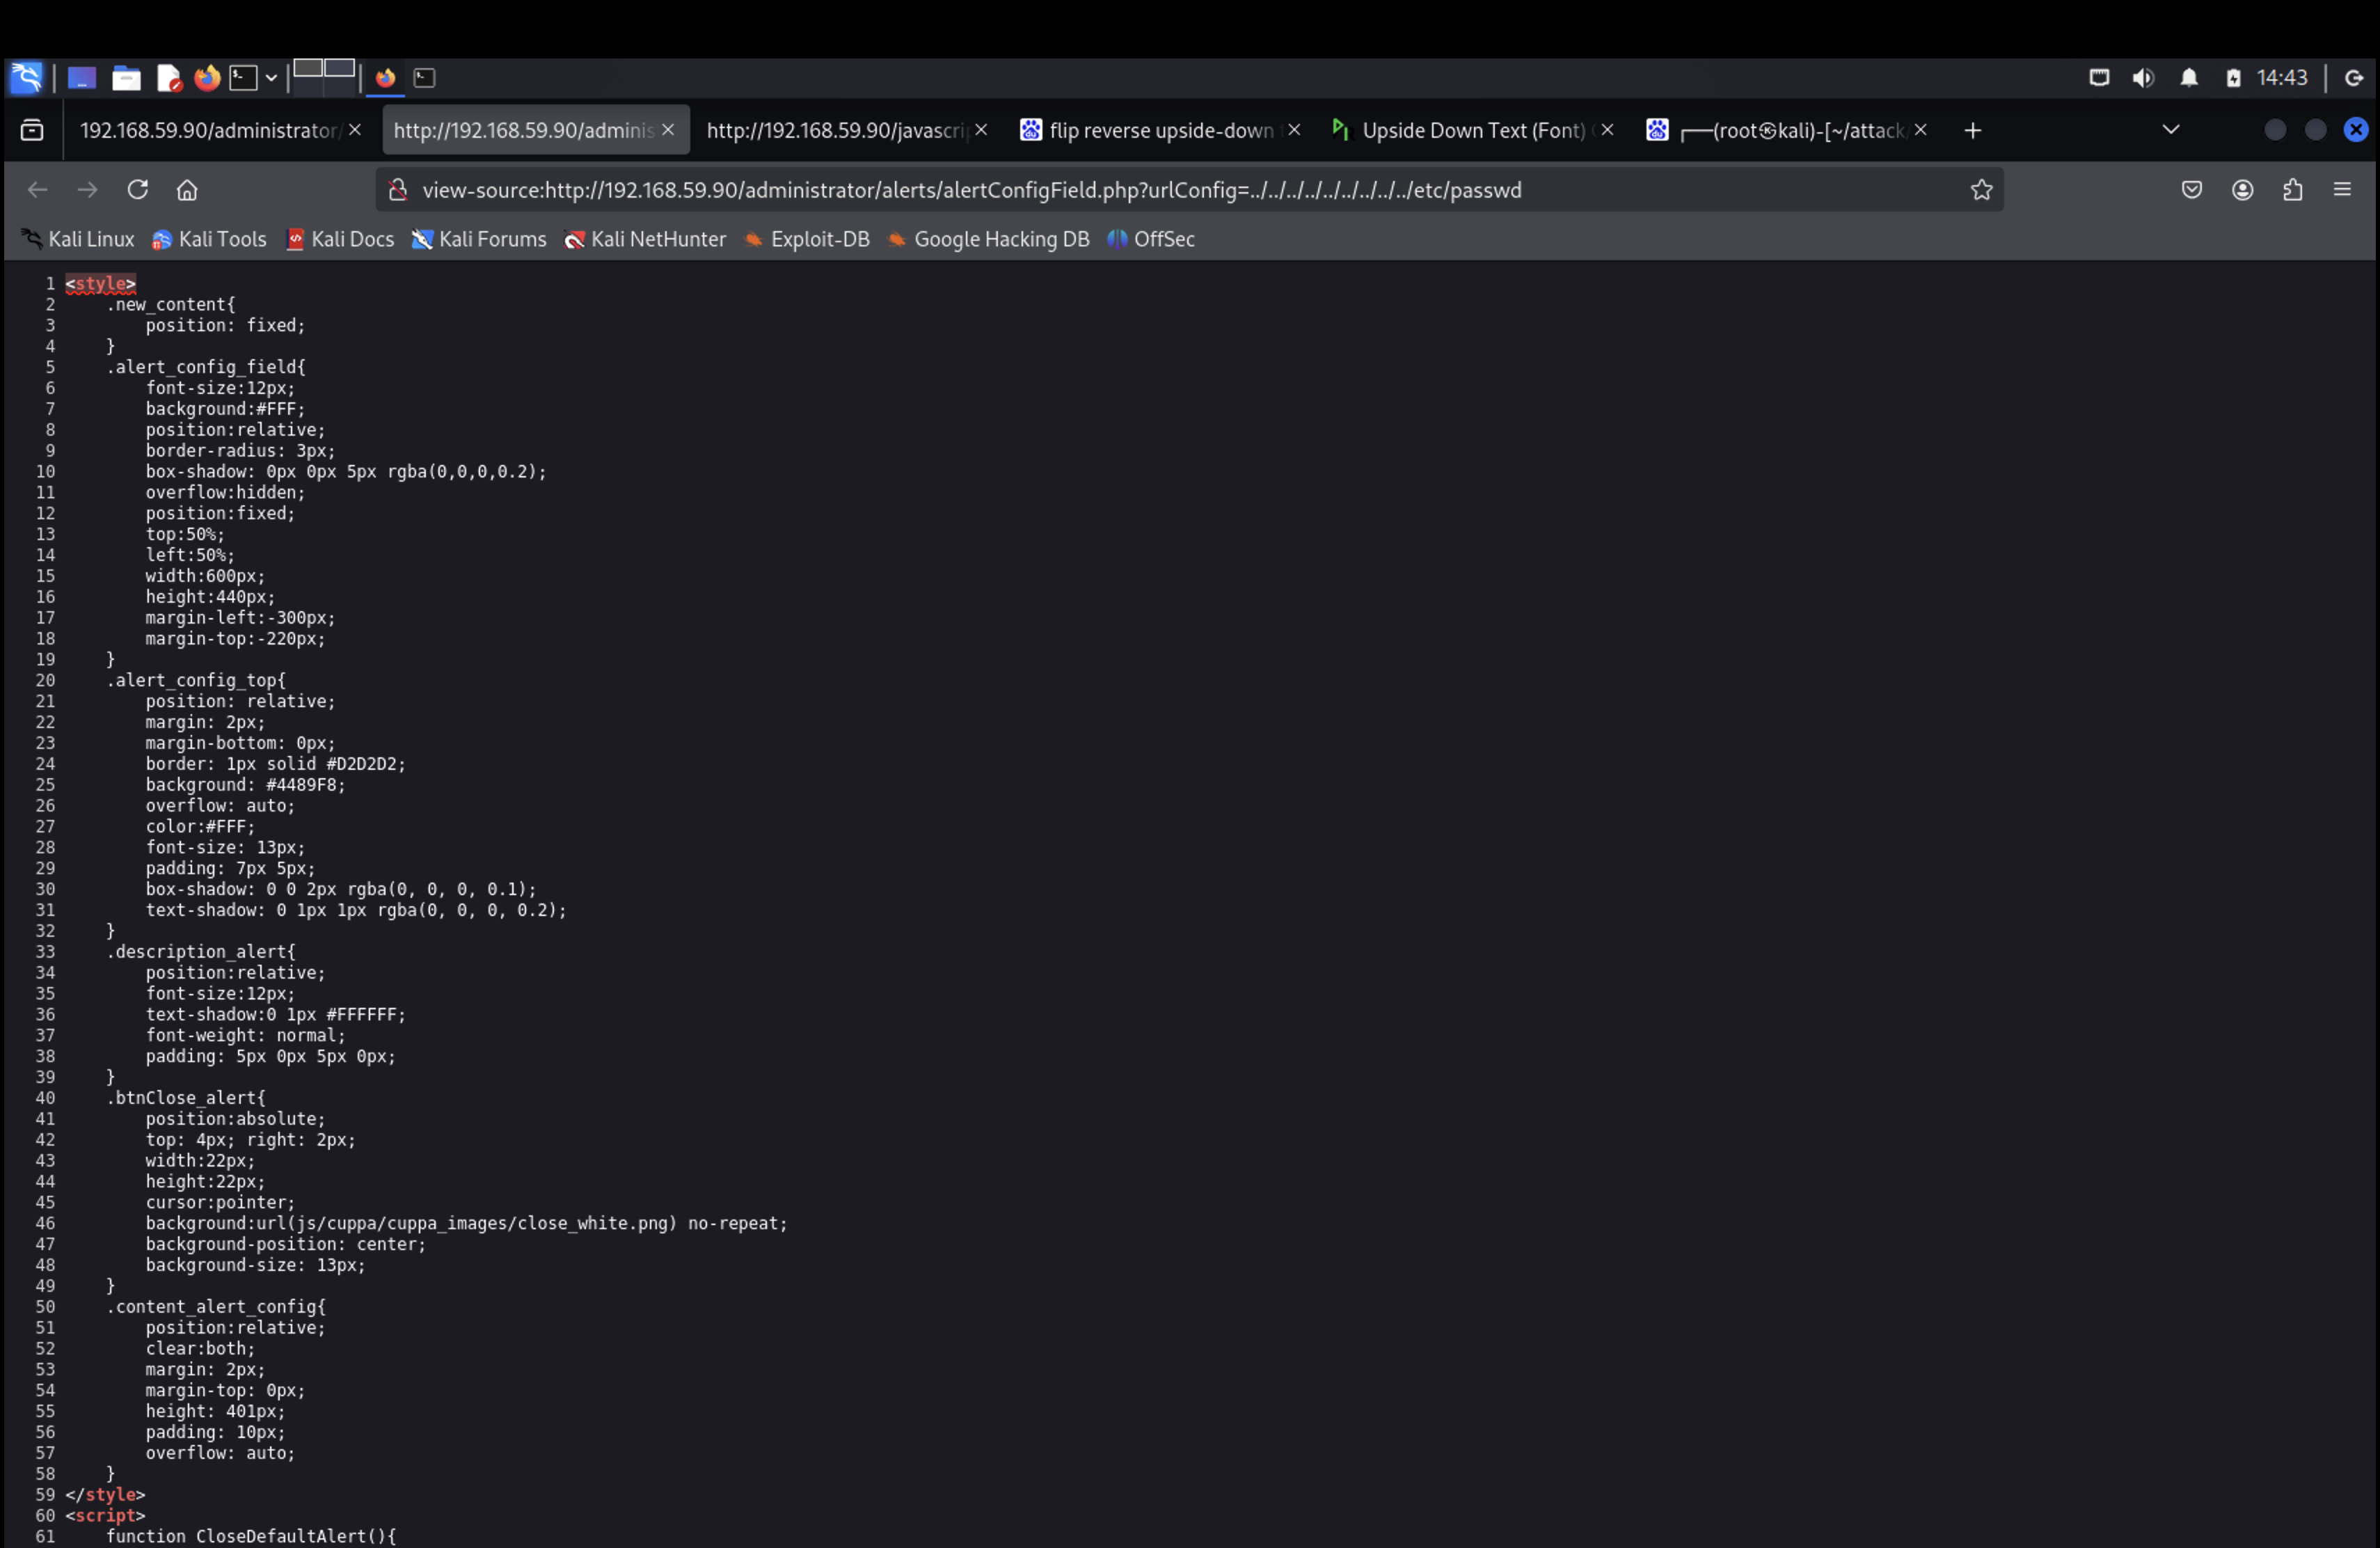The width and height of the screenshot is (2380, 1548).
Task: Open a new browser tab
Action: (x=1972, y=130)
